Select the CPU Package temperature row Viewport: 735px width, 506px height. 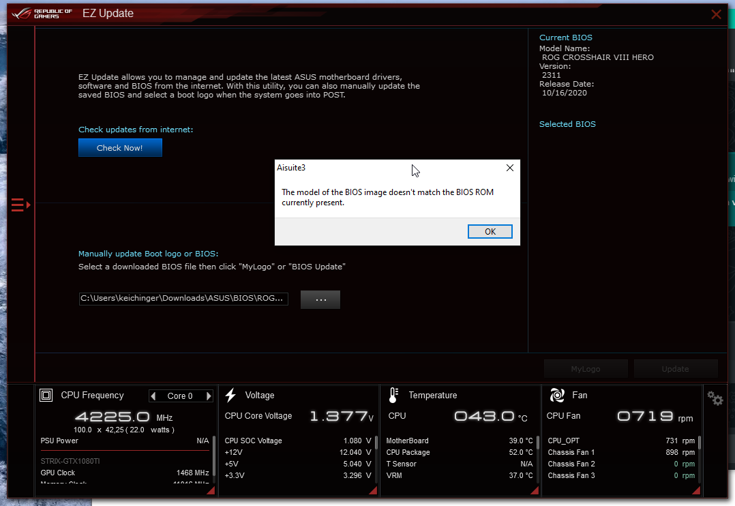click(460, 453)
